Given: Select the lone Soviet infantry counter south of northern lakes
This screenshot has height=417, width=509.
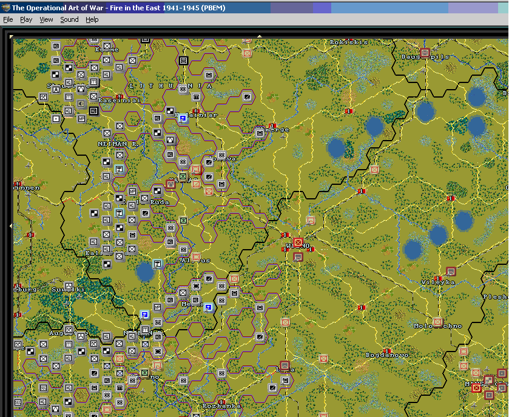Looking at the screenshot, I should click(374, 170).
